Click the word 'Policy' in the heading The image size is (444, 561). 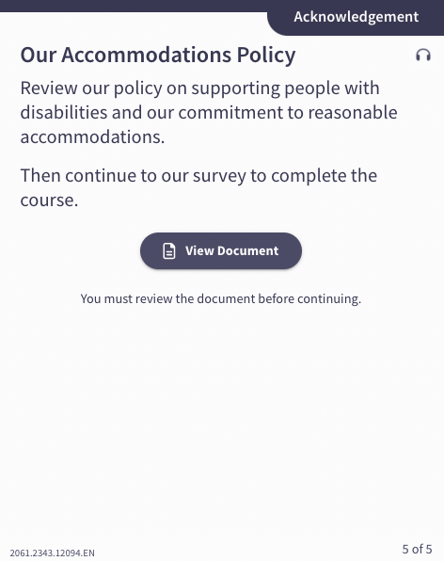click(x=266, y=56)
